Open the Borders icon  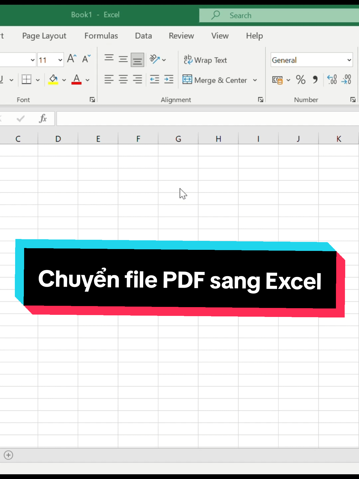click(27, 79)
